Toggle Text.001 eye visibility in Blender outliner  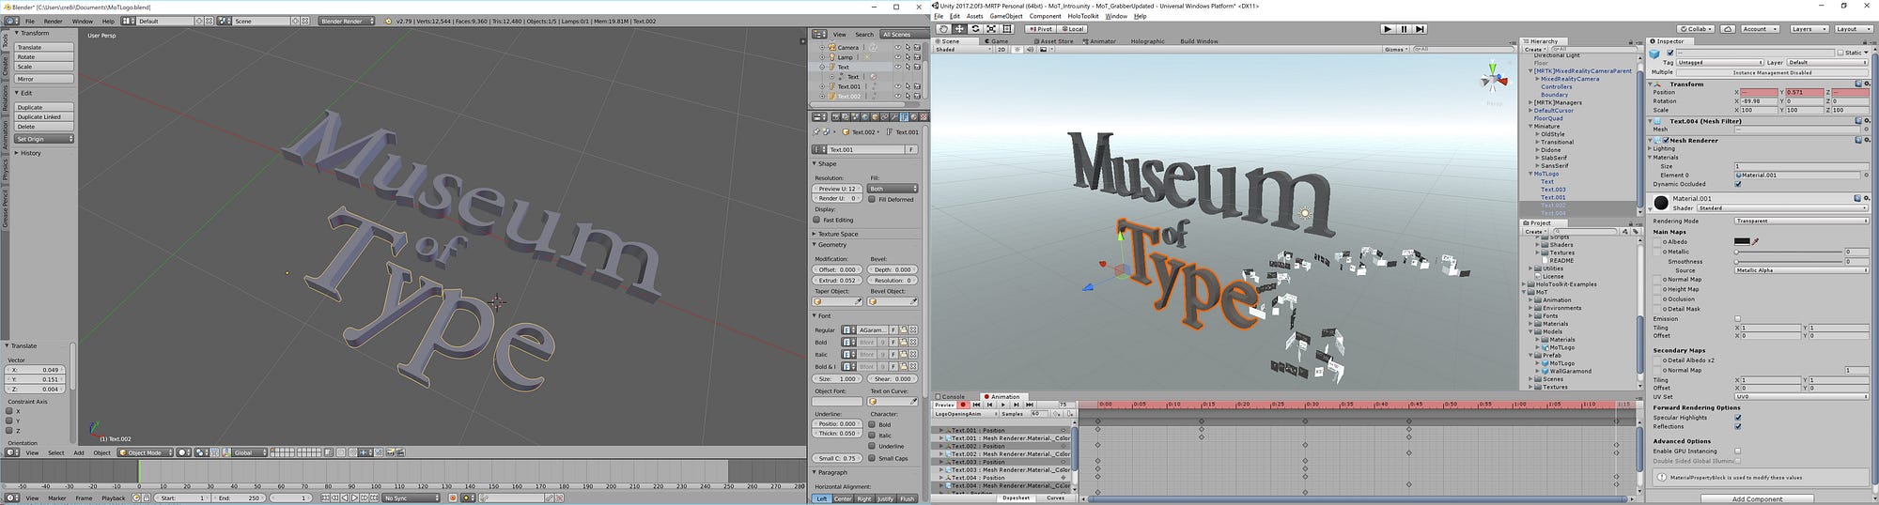coord(897,86)
